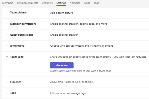The width and height of the screenshot is (149, 99).
Task: Expand Team picture arrow
Action: click(x=7, y=13)
